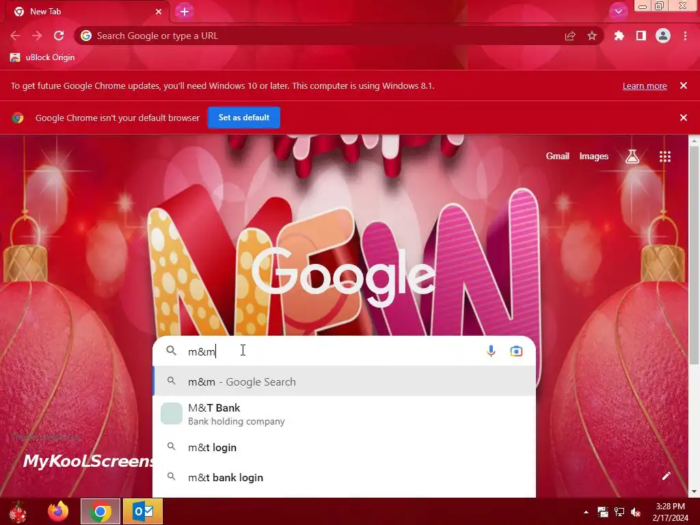This screenshot has width=700, height=525.
Task: Click the magnifier icon in the search box
Action: [172, 351]
